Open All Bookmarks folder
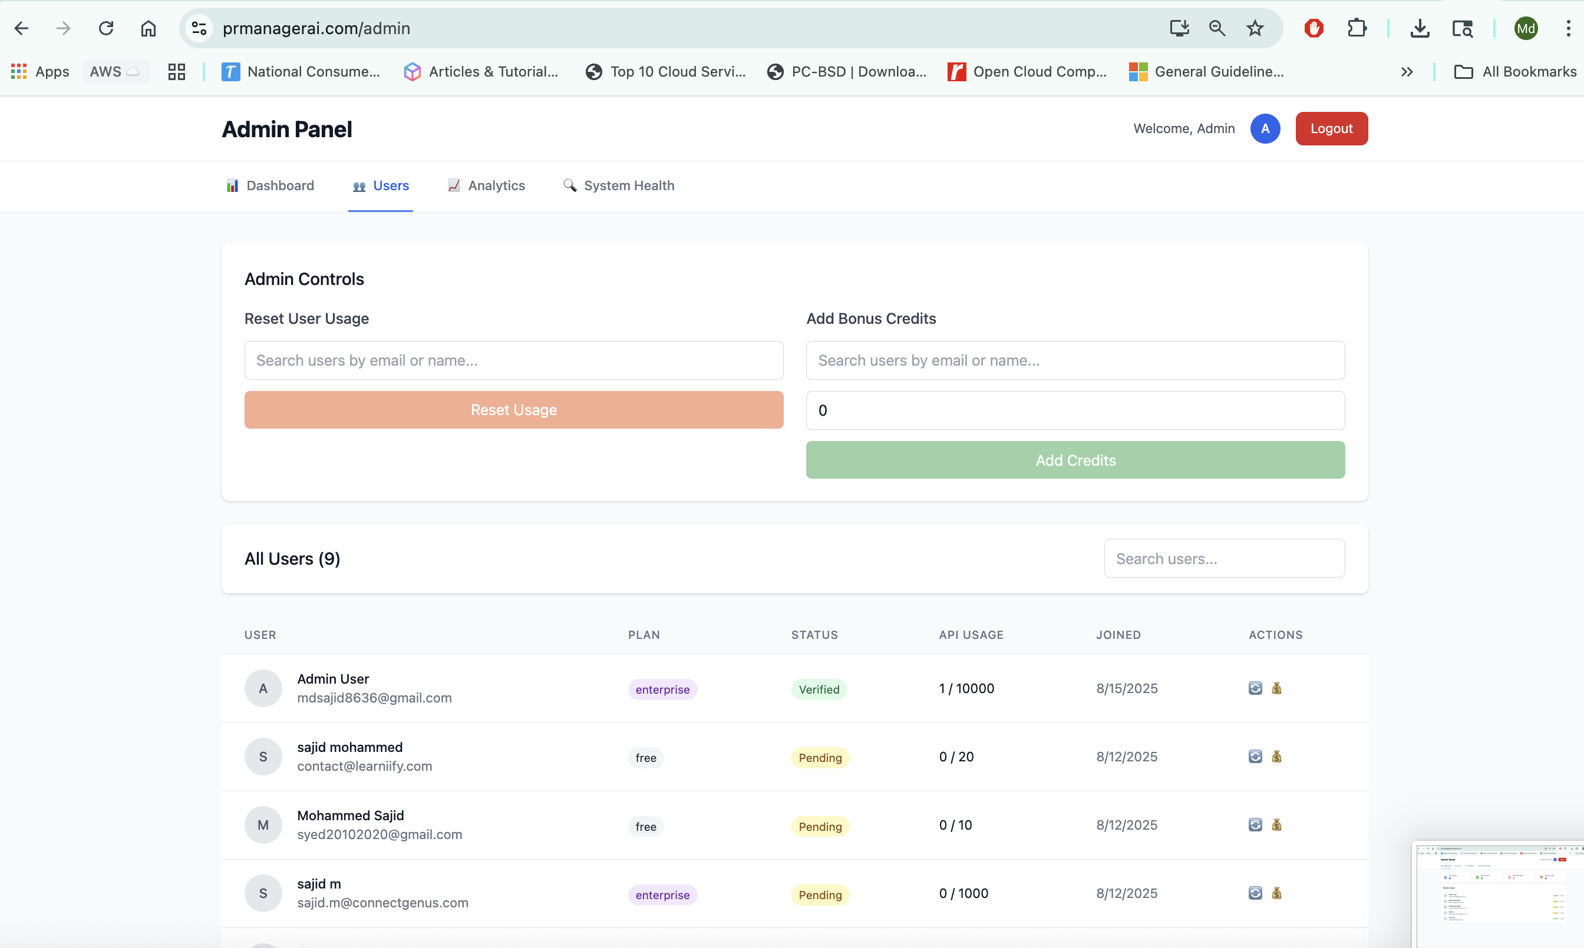The height and width of the screenshot is (948, 1584). click(1515, 72)
